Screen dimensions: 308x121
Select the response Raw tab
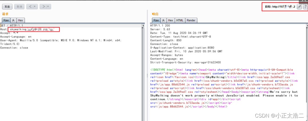tap(156, 20)
